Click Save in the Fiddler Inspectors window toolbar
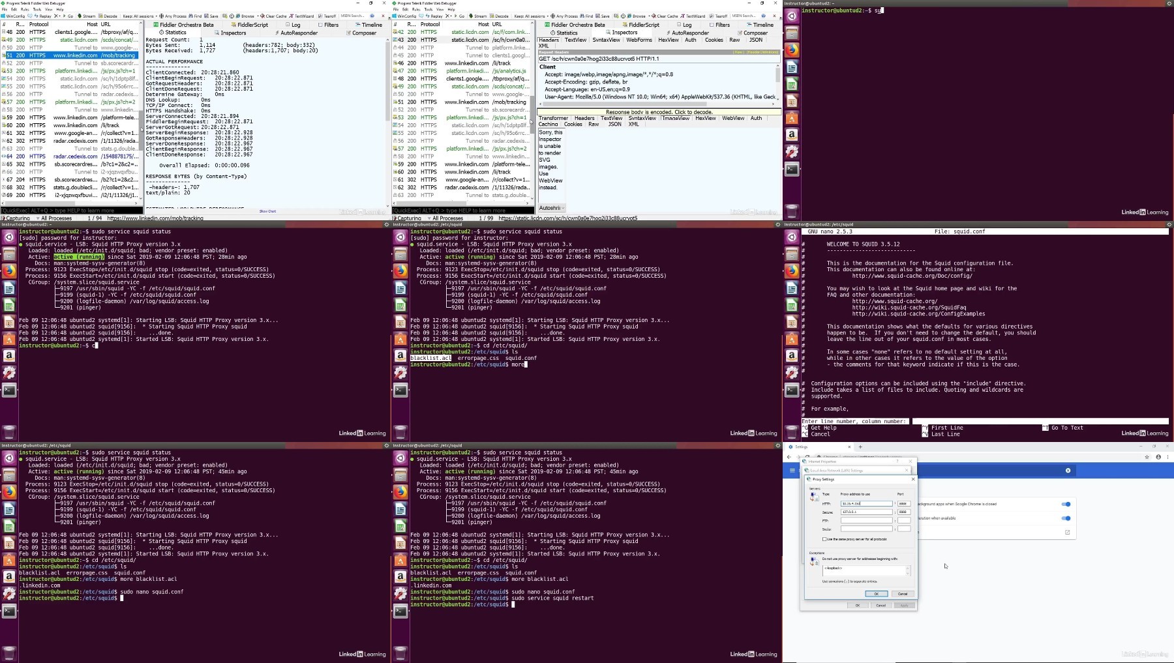The width and height of the screenshot is (1174, 663). click(x=603, y=16)
